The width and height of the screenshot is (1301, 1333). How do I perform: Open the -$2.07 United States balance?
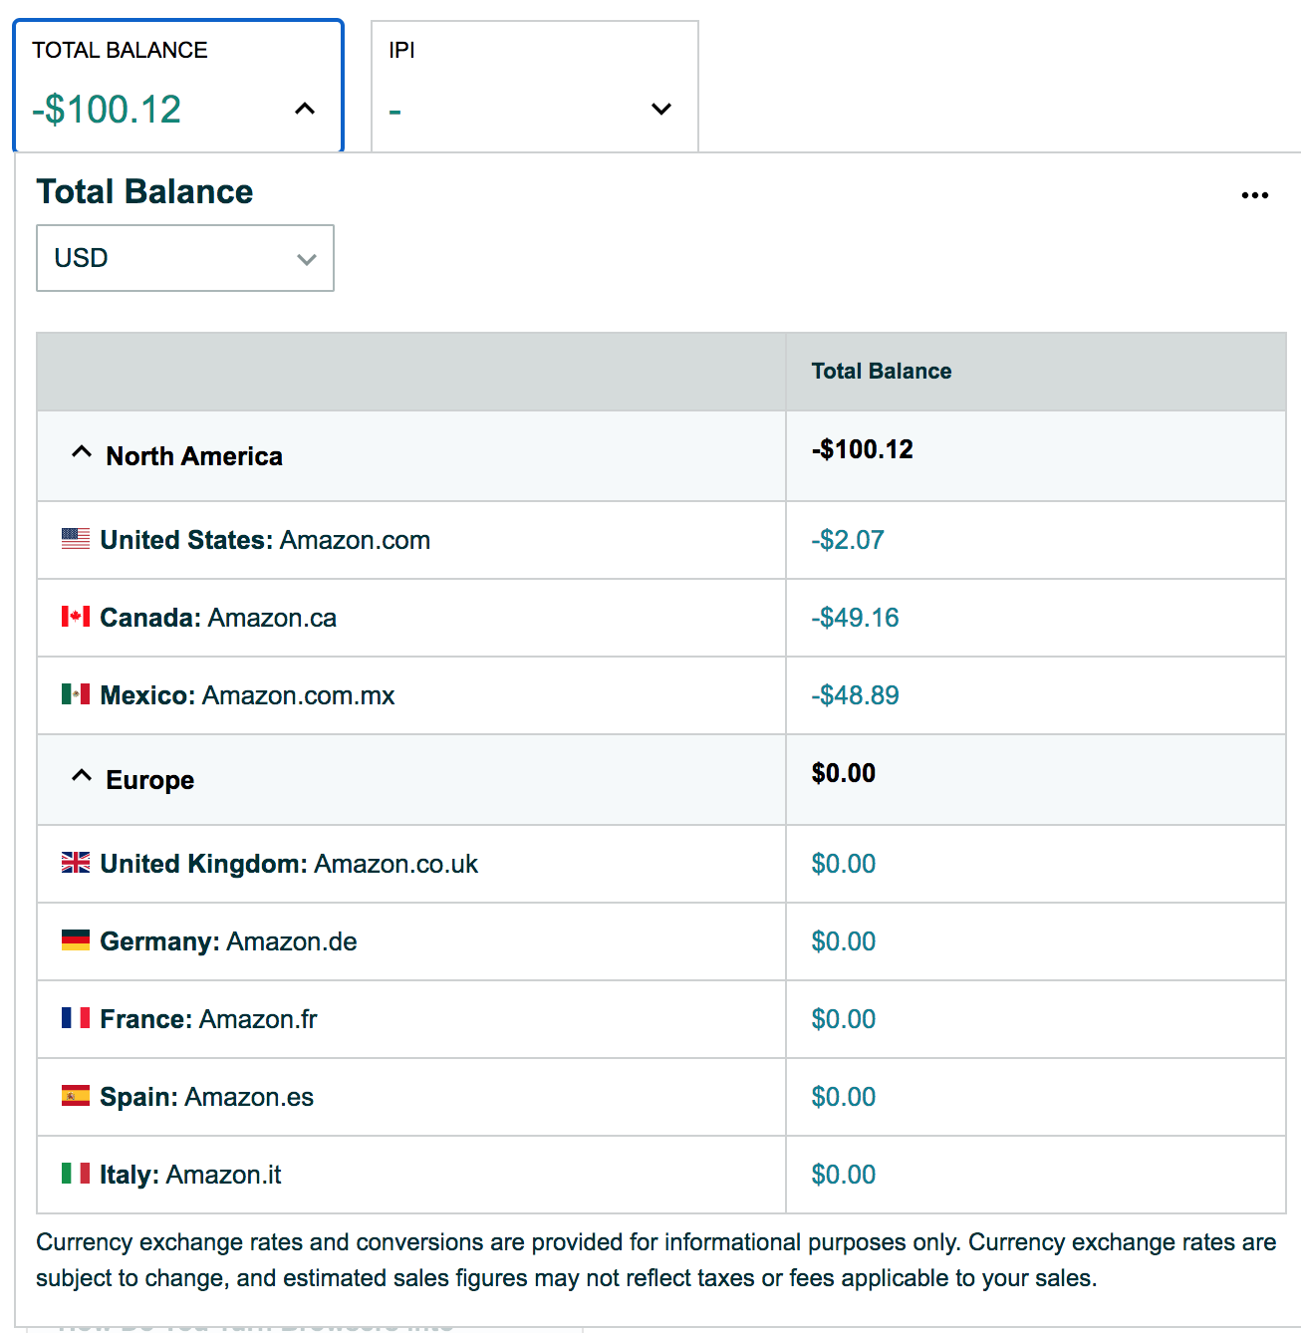[x=847, y=540]
